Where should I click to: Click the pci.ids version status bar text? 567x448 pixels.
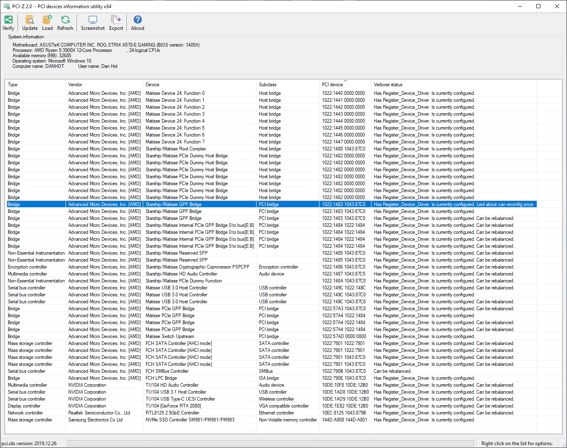[x=29, y=444]
